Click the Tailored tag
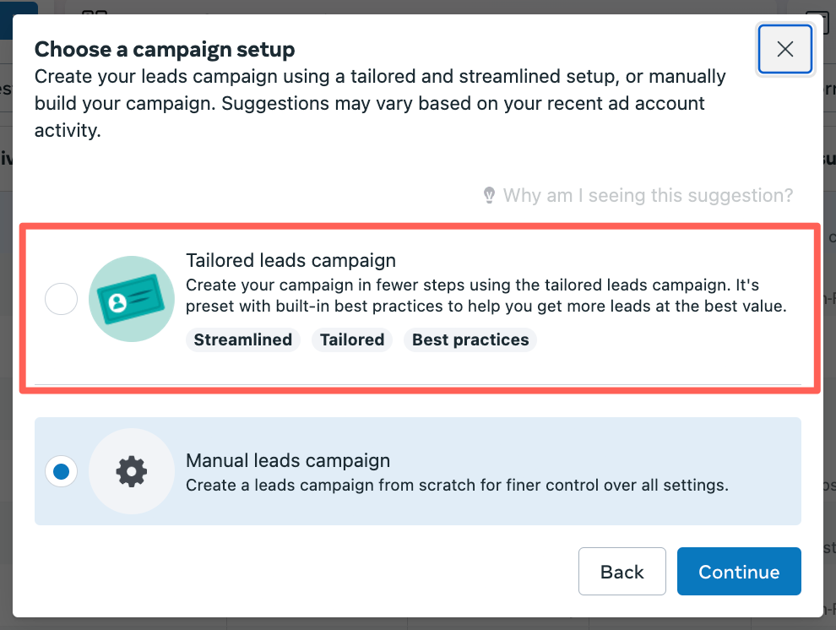The height and width of the screenshot is (630, 836). [x=352, y=340]
